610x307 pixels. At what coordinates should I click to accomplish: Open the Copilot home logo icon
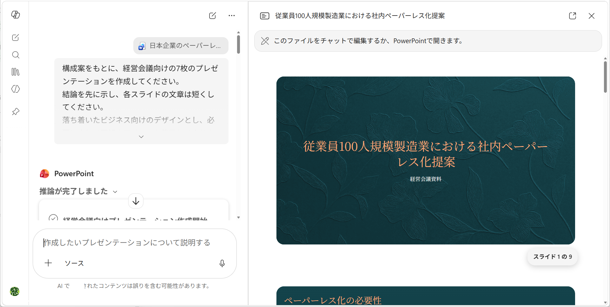click(16, 15)
